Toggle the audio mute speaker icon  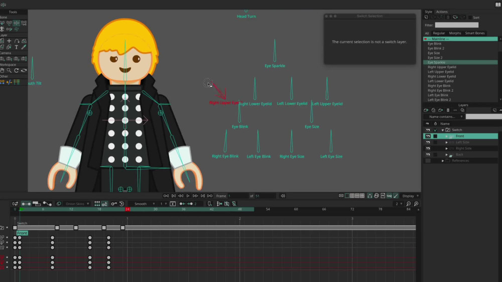coord(283,196)
